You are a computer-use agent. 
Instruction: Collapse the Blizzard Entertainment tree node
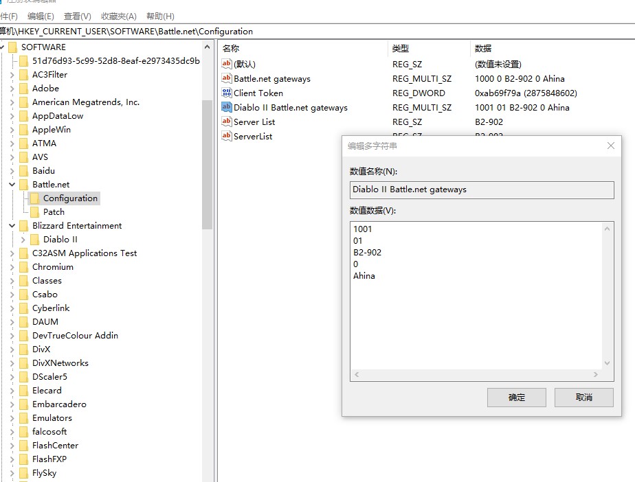click(12, 226)
